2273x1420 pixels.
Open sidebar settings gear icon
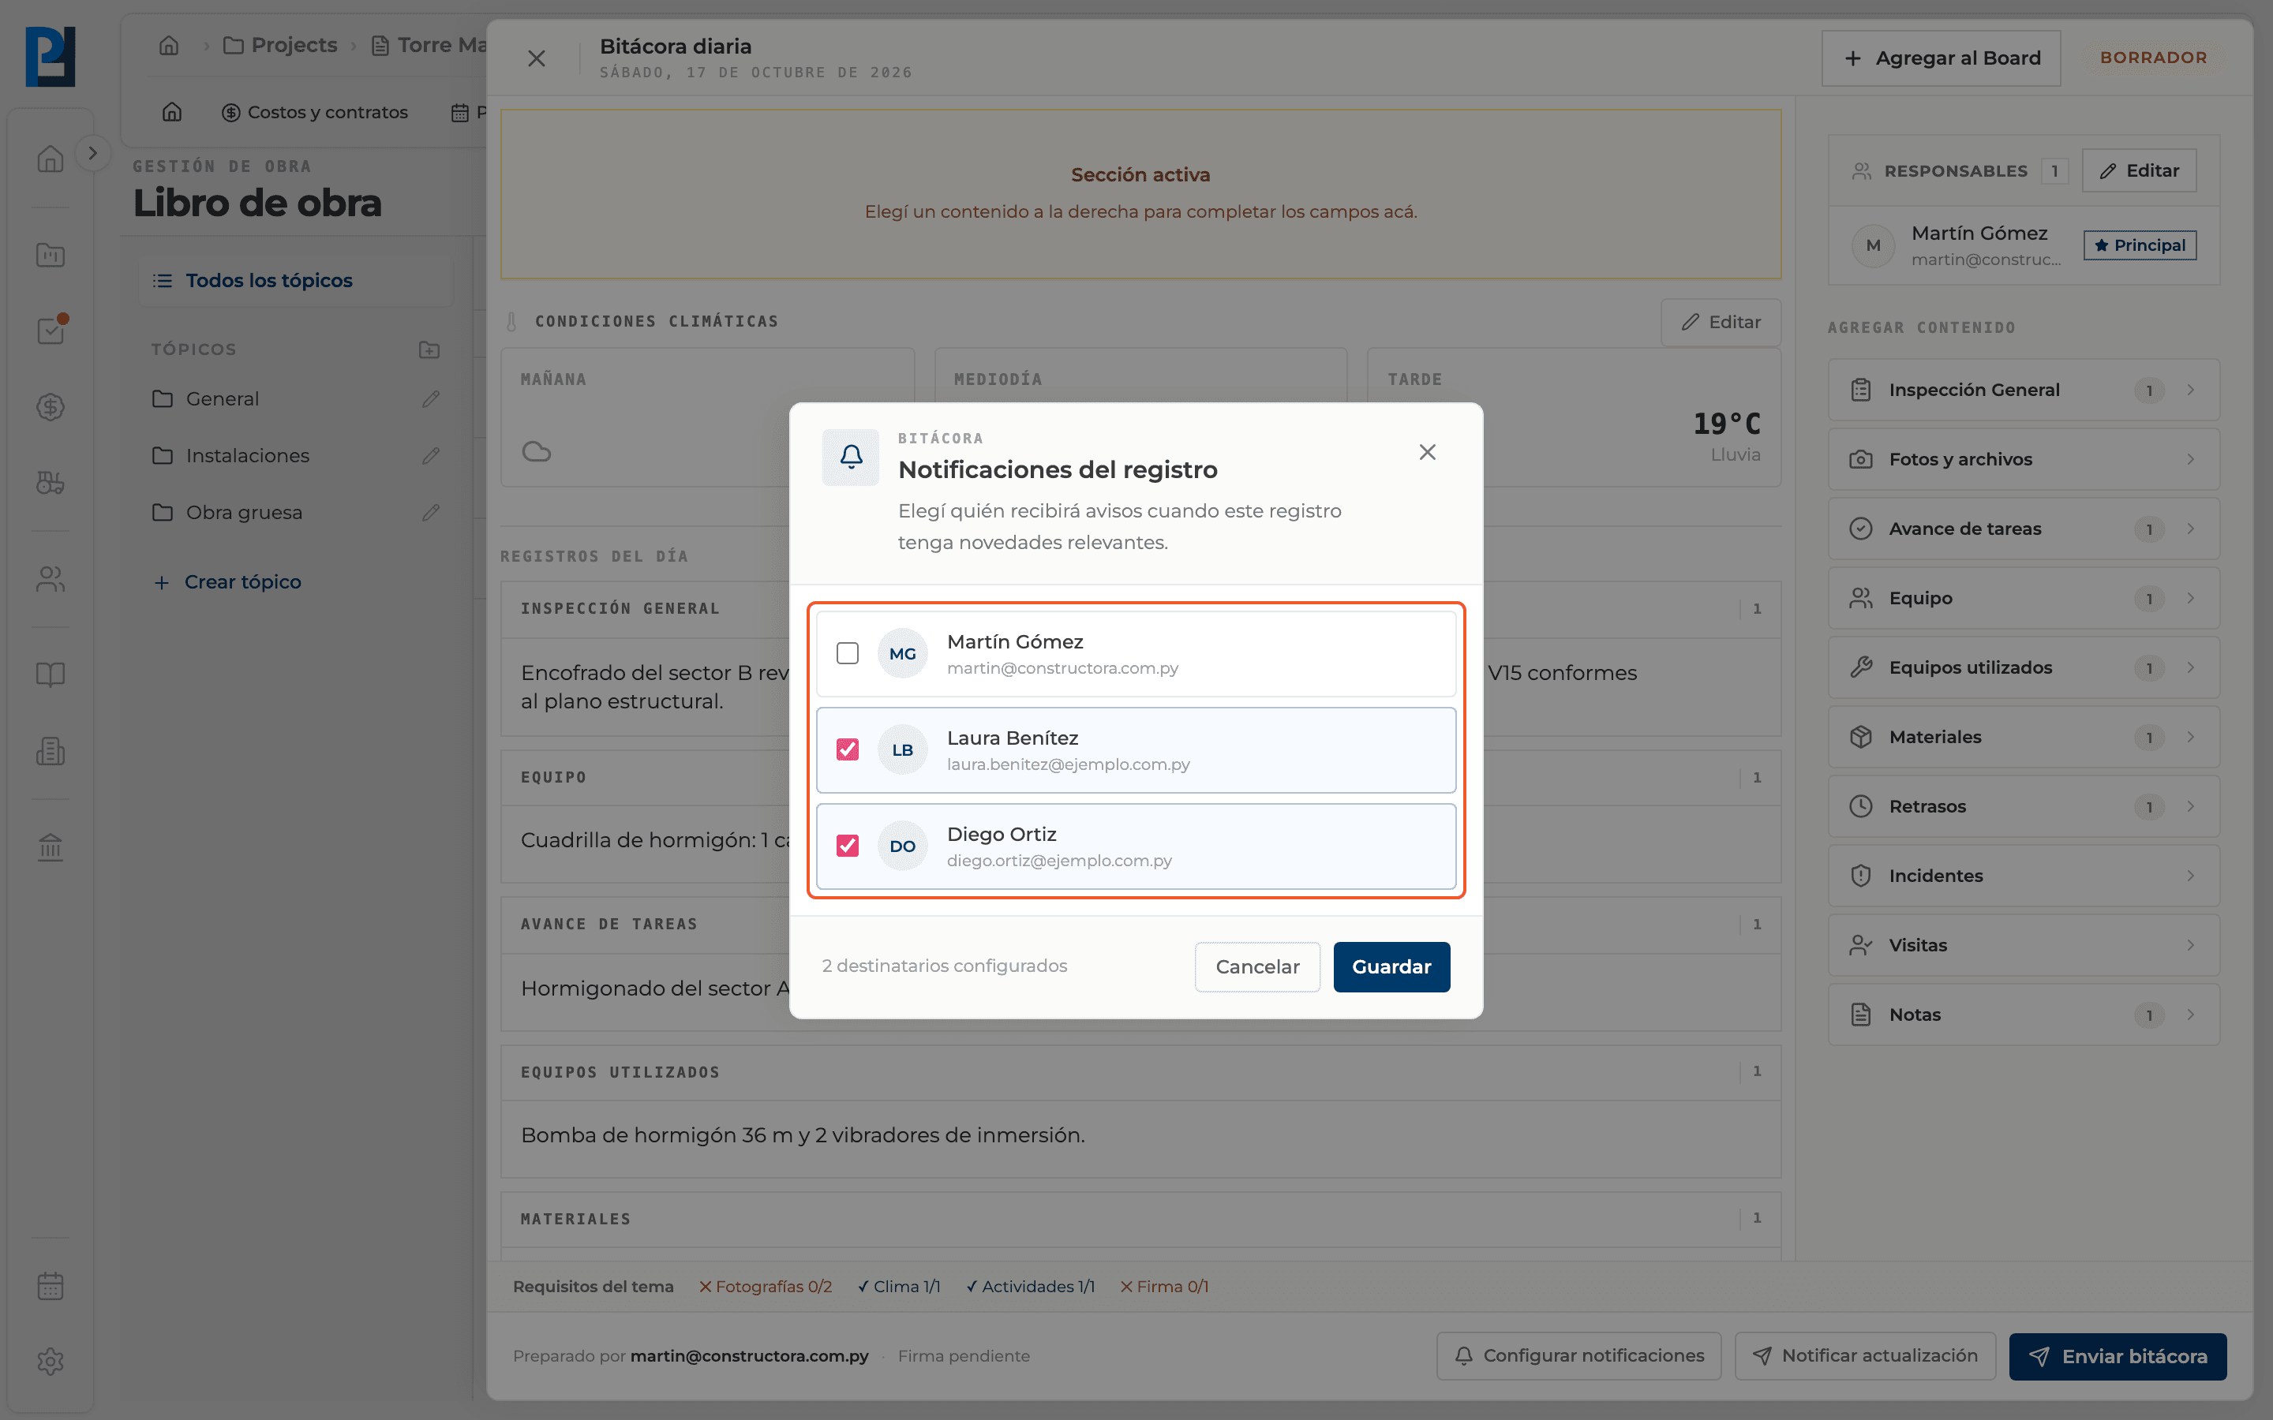tap(51, 1362)
